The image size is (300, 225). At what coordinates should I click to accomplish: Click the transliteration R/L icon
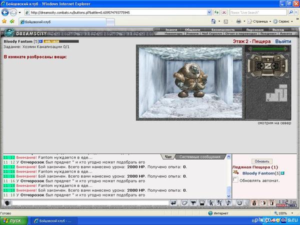(219, 203)
